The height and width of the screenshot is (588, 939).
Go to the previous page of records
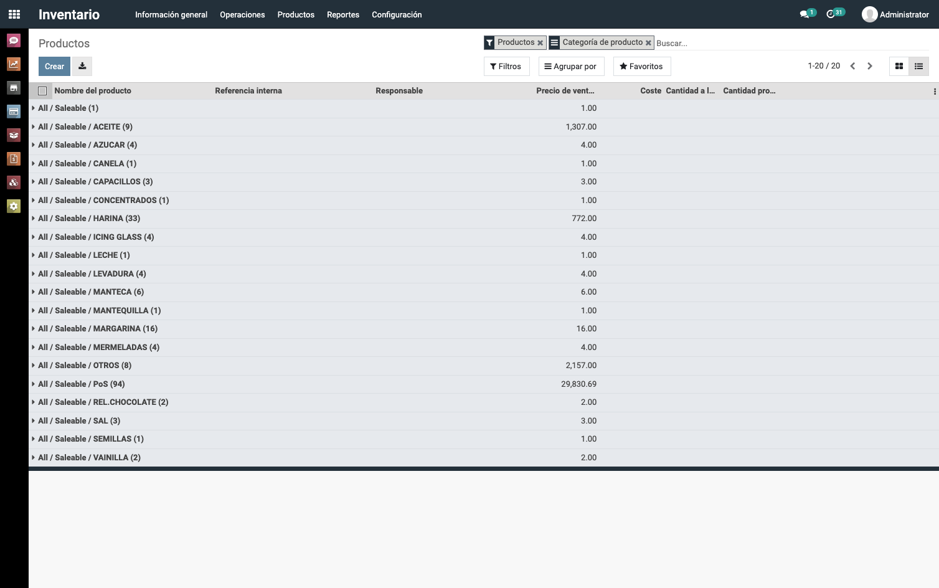point(852,66)
